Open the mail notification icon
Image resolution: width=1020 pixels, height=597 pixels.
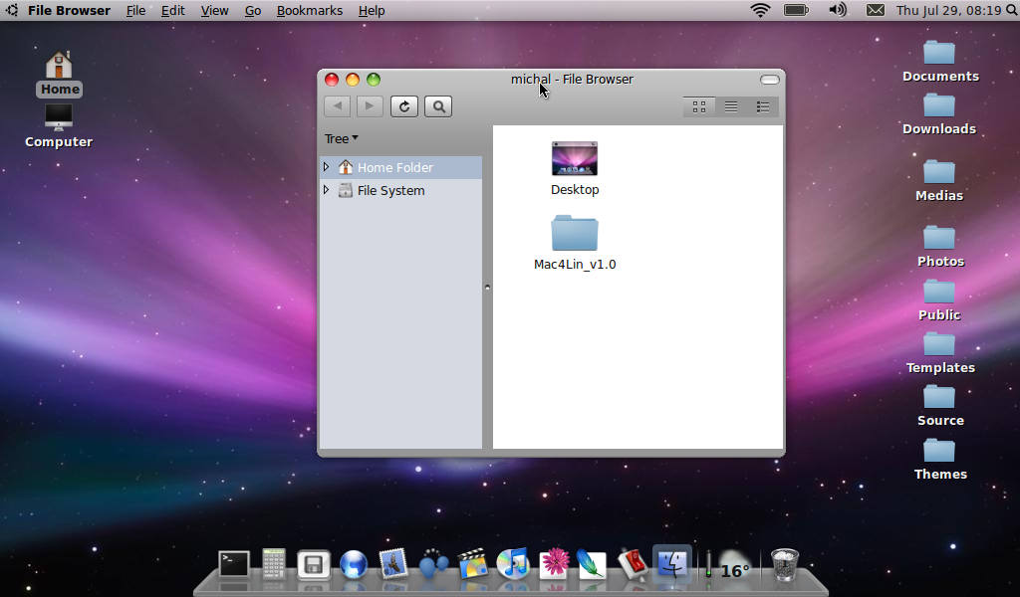[x=876, y=10]
